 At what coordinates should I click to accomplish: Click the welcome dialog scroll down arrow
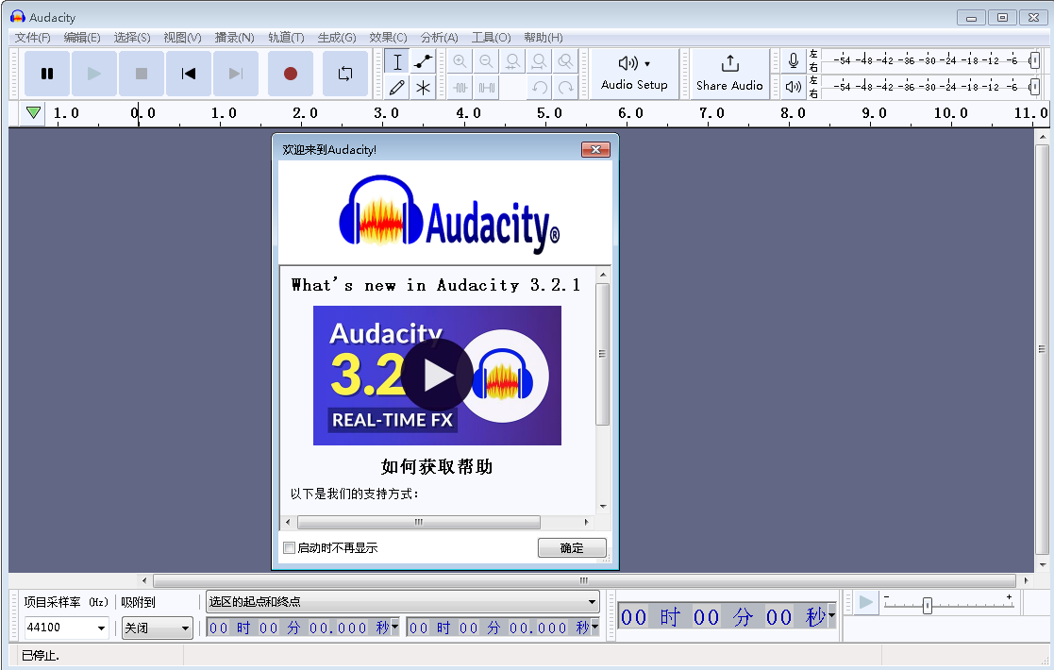pos(603,506)
